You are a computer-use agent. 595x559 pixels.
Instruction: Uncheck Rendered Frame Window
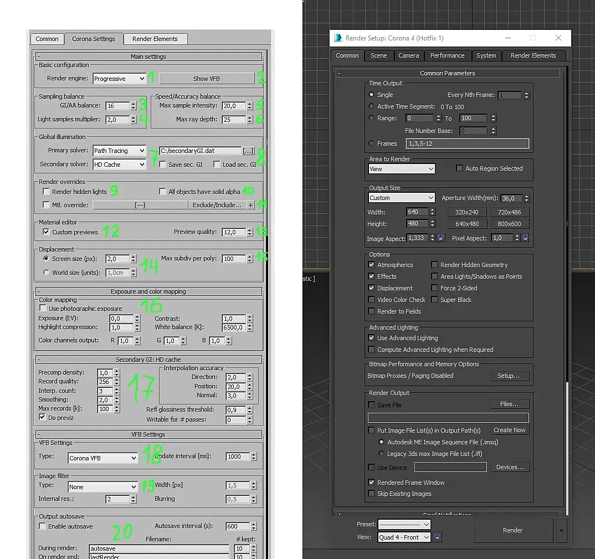[372, 483]
